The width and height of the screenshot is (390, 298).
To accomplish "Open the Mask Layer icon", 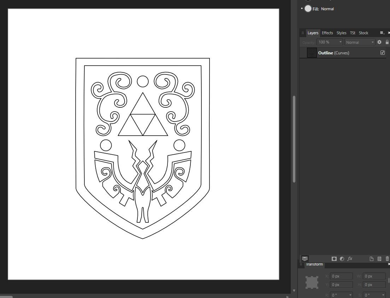I will (334, 259).
